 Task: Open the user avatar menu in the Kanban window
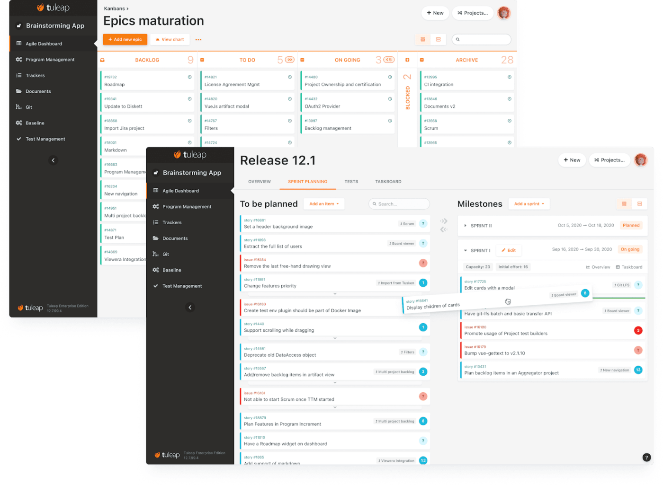[504, 13]
